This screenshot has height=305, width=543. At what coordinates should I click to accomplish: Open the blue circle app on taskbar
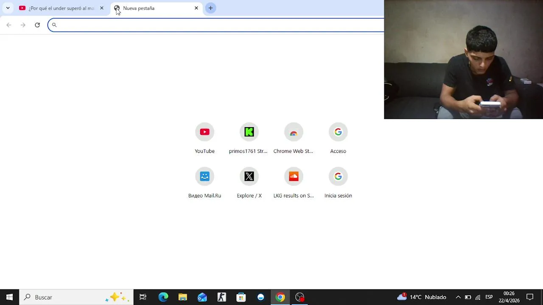pyautogui.click(x=261, y=297)
